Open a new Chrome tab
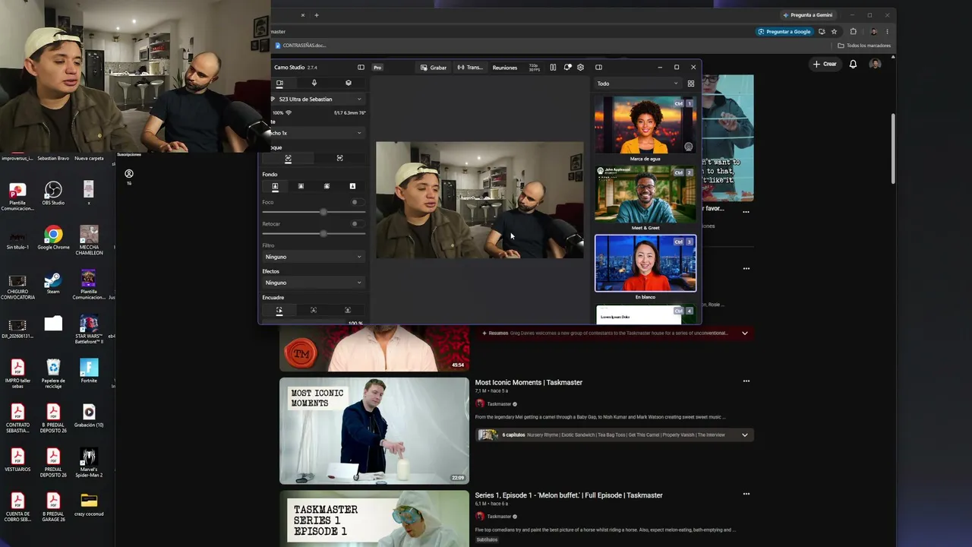972x547 pixels. [317, 15]
